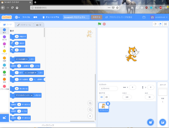Screen dimensions: 169x128
Task: Open a new browser tab
Action: tap(35, 2)
